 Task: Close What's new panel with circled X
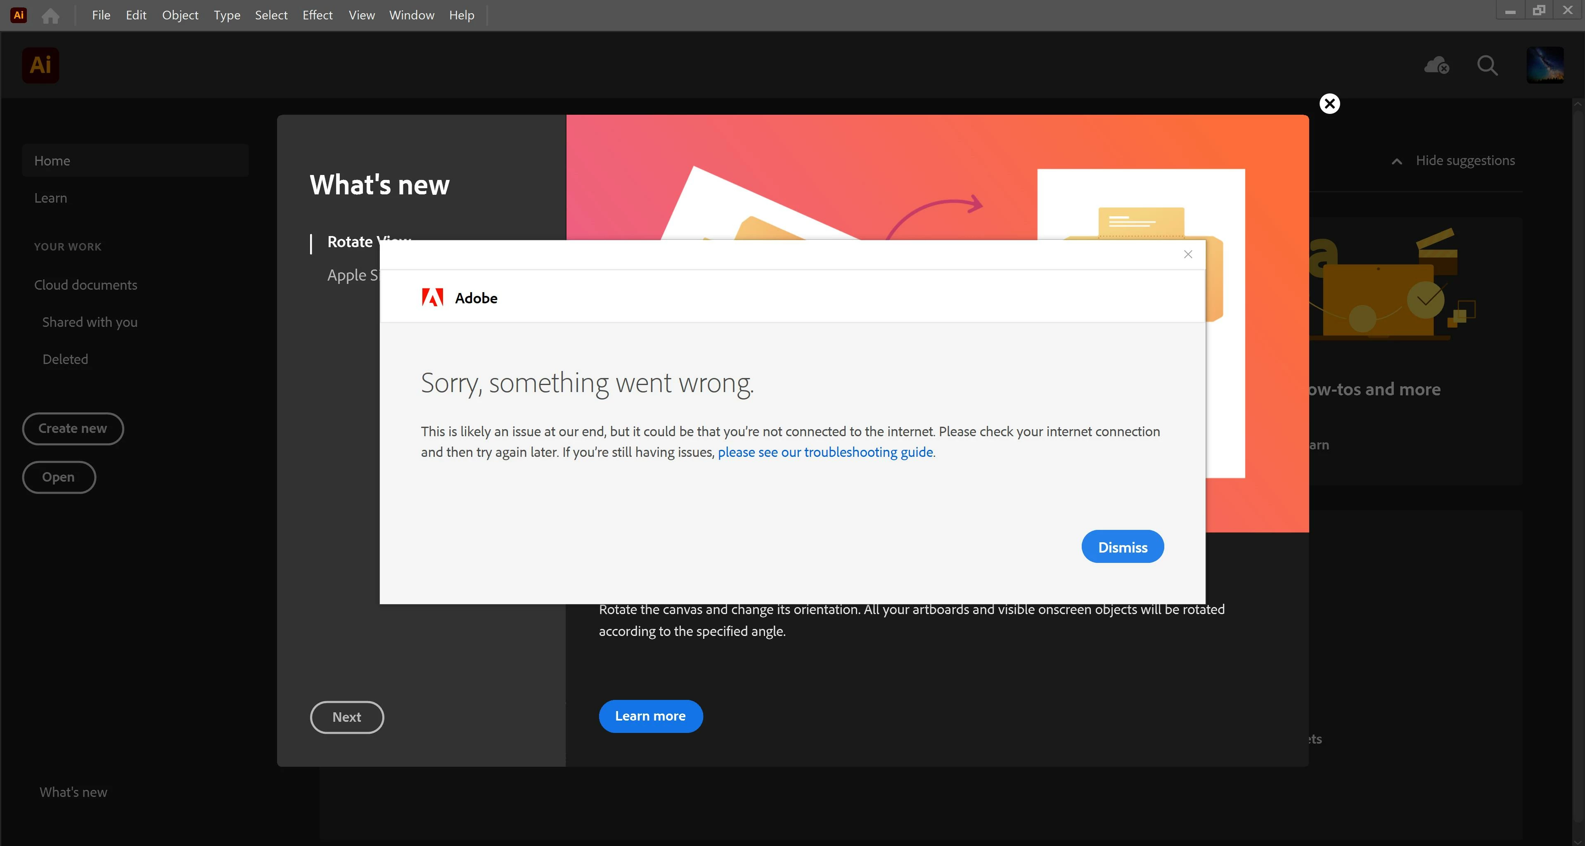coord(1330,103)
